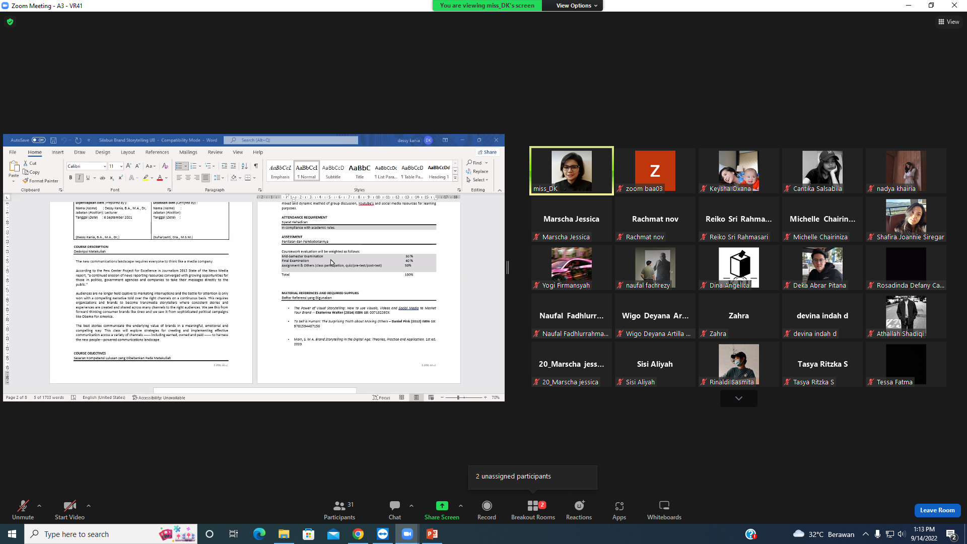The image size is (967, 544).
Task: Open File Explorer from the taskbar
Action: click(284, 534)
